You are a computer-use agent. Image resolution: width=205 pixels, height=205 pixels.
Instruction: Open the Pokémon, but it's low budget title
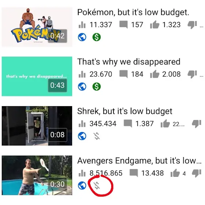(x=133, y=12)
